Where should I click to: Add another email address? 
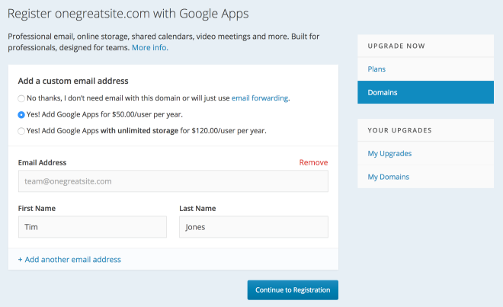[x=69, y=259]
